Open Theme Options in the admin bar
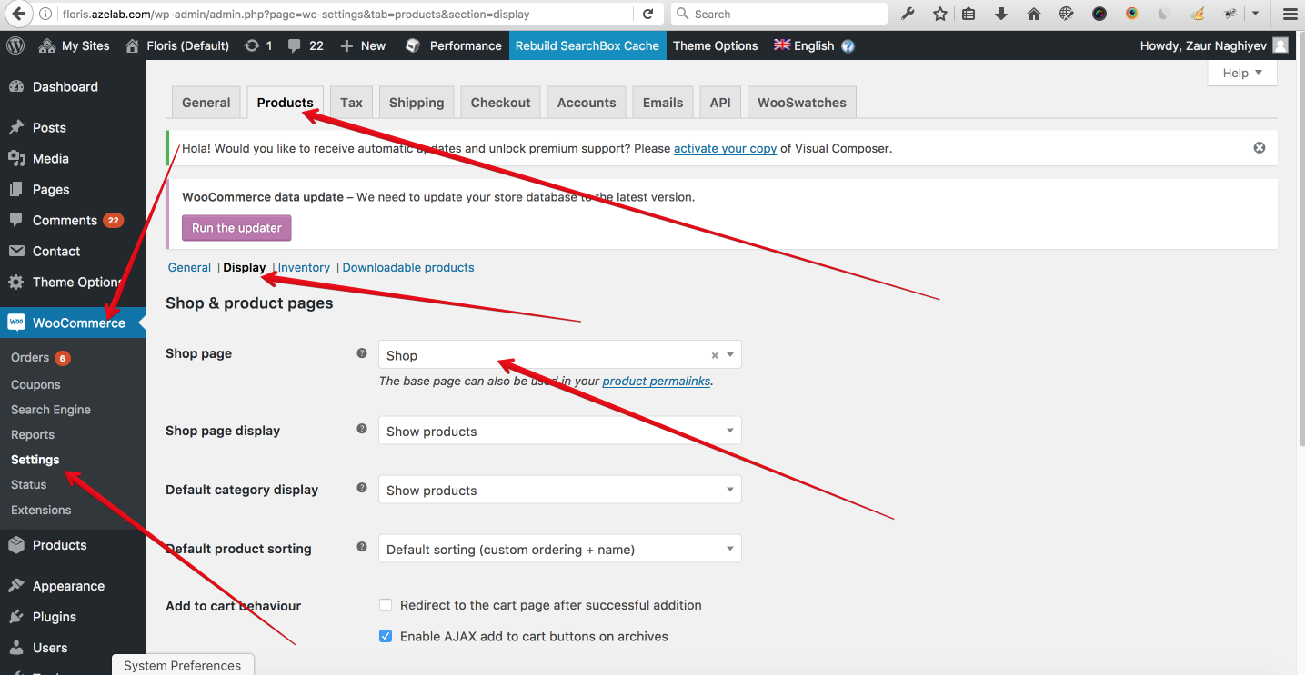 pyautogui.click(x=716, y=45)
